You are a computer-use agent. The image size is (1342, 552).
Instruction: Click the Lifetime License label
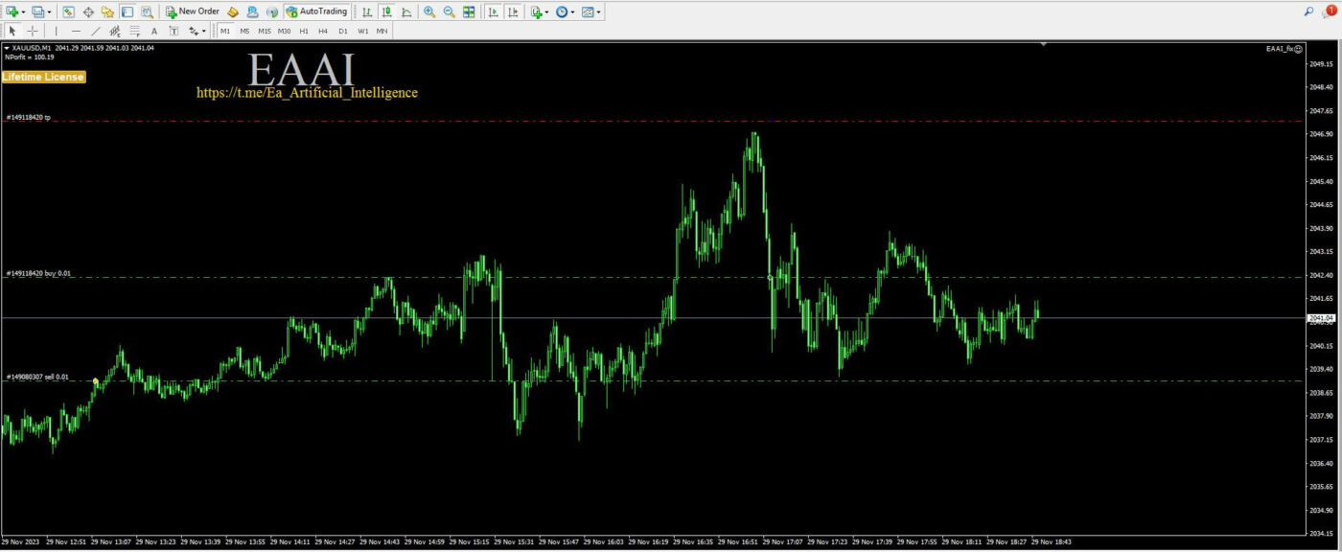click(43, 77)
